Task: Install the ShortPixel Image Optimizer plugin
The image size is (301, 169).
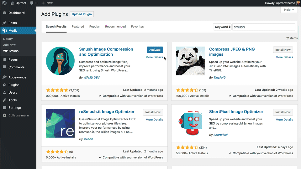Action: tap(283, 112)
